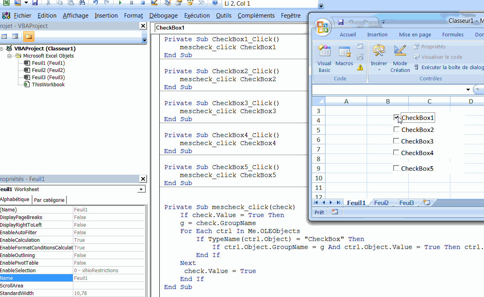The image size is (484, 297).
Task: Click the Cut scissors icon in VBA toolbar
Action: [x=48, y=3]
